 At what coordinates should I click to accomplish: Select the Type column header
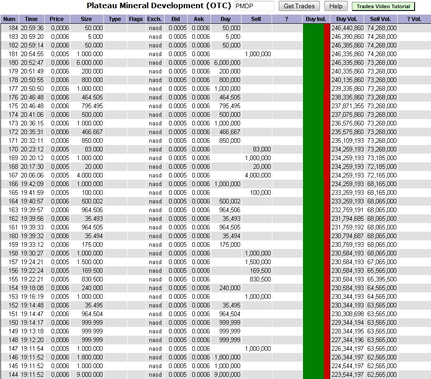(x=115, y=19)
